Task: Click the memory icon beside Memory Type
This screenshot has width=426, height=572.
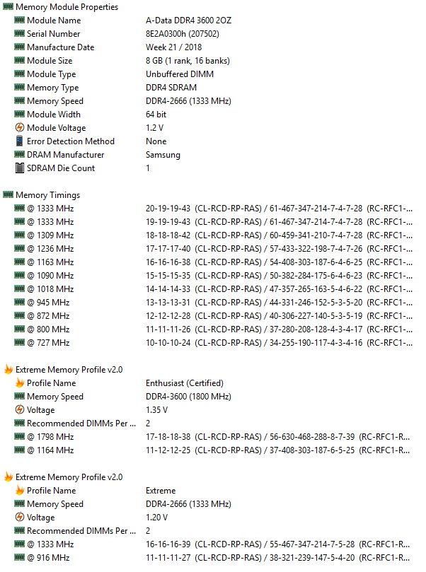Action: click(x=19, y=87)
